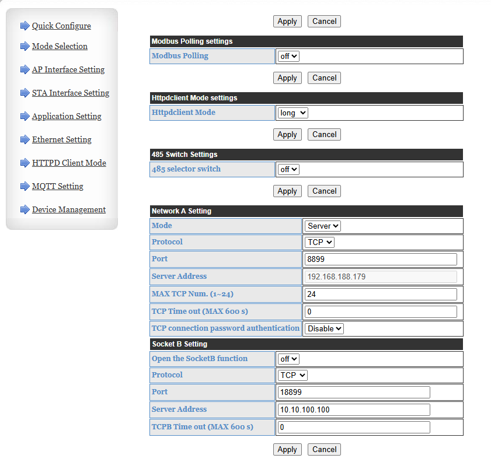Open the Mode dropdown under Network A Setting
Screen dimensions: 491x462
322,226
